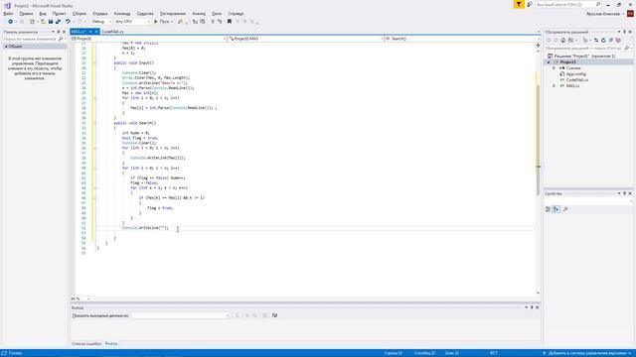The height and width of the screenshot is (357, 636).
Task: Click the user account avatar
Action: click(630, 14)
